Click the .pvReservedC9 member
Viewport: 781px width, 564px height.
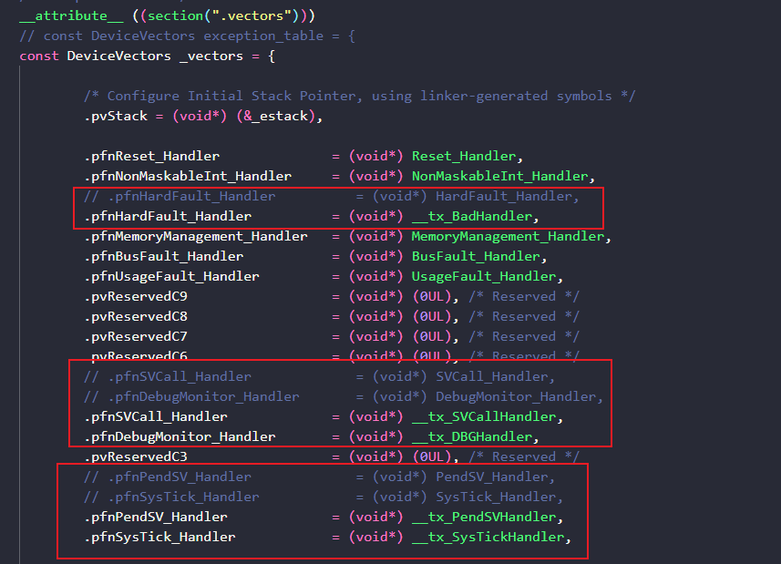[136, 296]
